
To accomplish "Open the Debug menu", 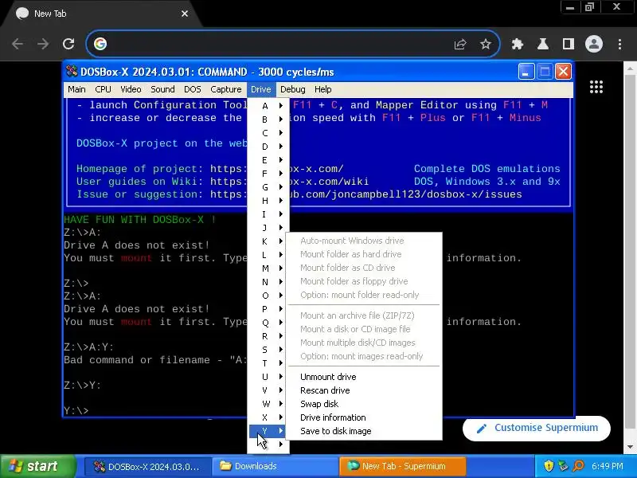I will click(x=292, y=89).
